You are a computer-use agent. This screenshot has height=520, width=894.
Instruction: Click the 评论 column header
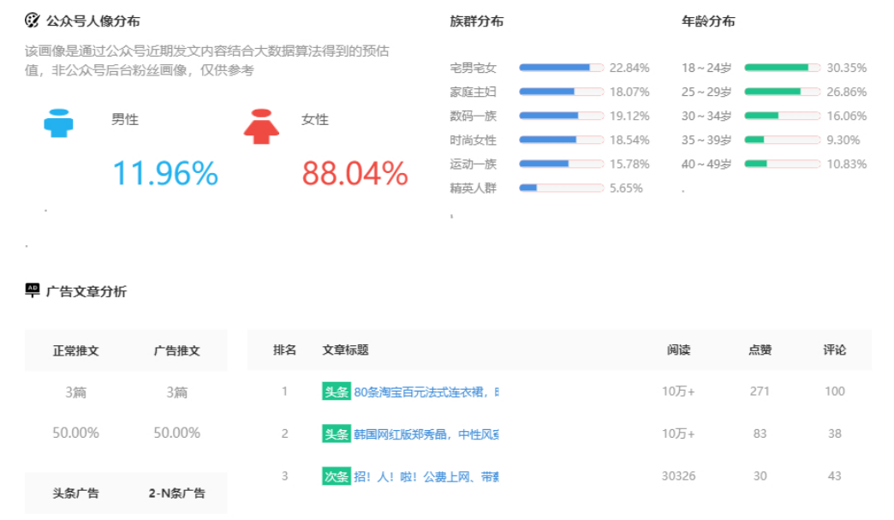tap(834, 350)
